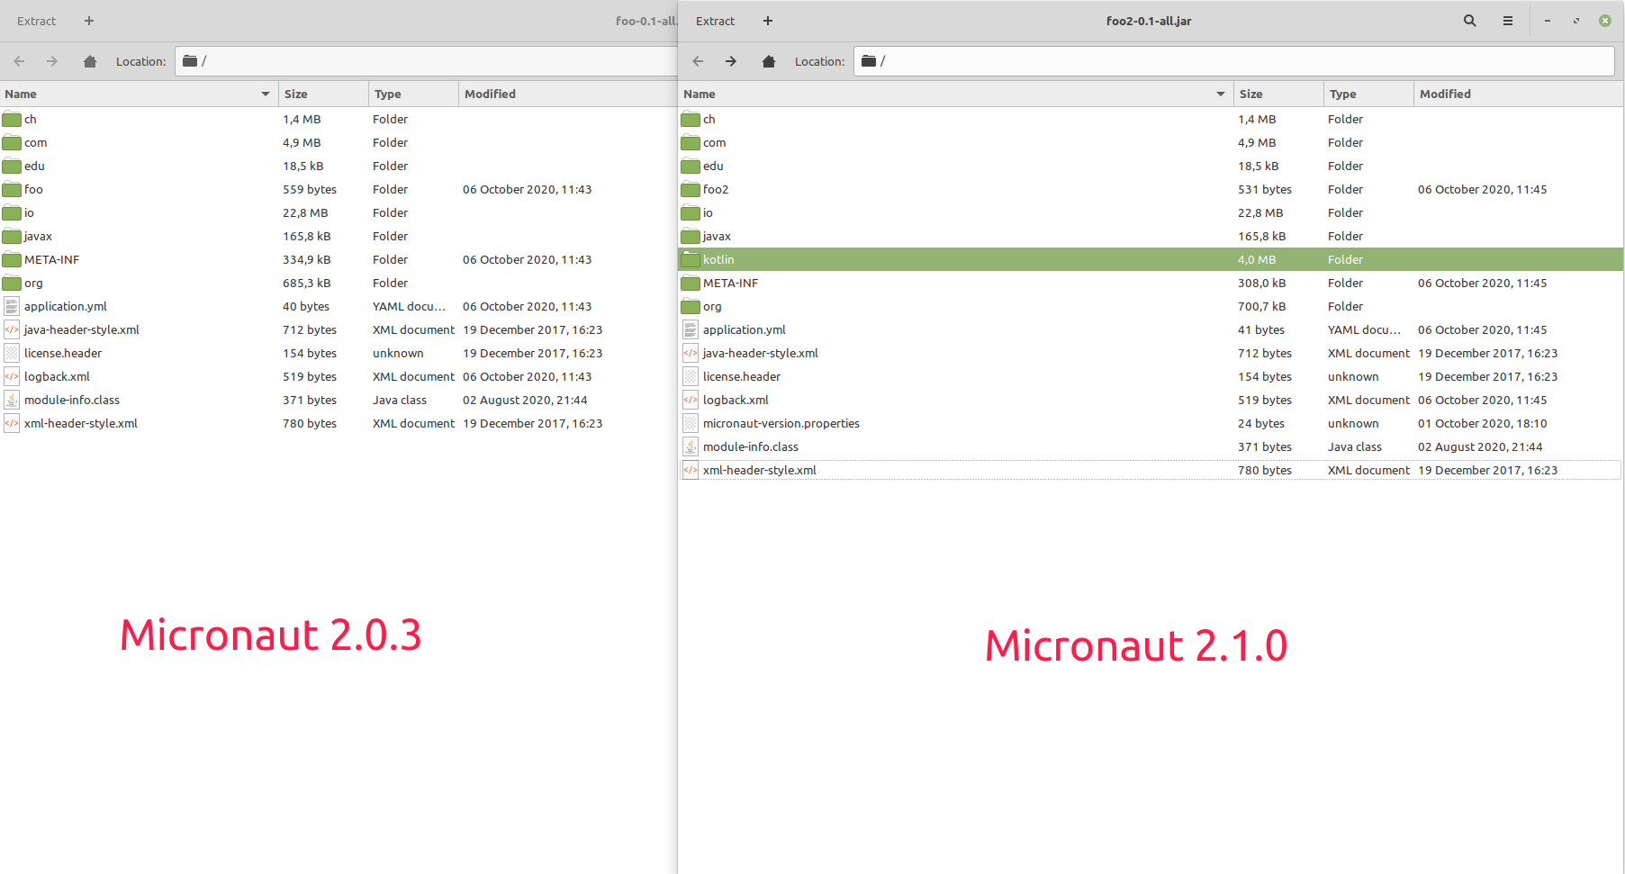The image size is (1625, 874).
Task: Sort by Modified column in right window
Action: pos(1519,94)
